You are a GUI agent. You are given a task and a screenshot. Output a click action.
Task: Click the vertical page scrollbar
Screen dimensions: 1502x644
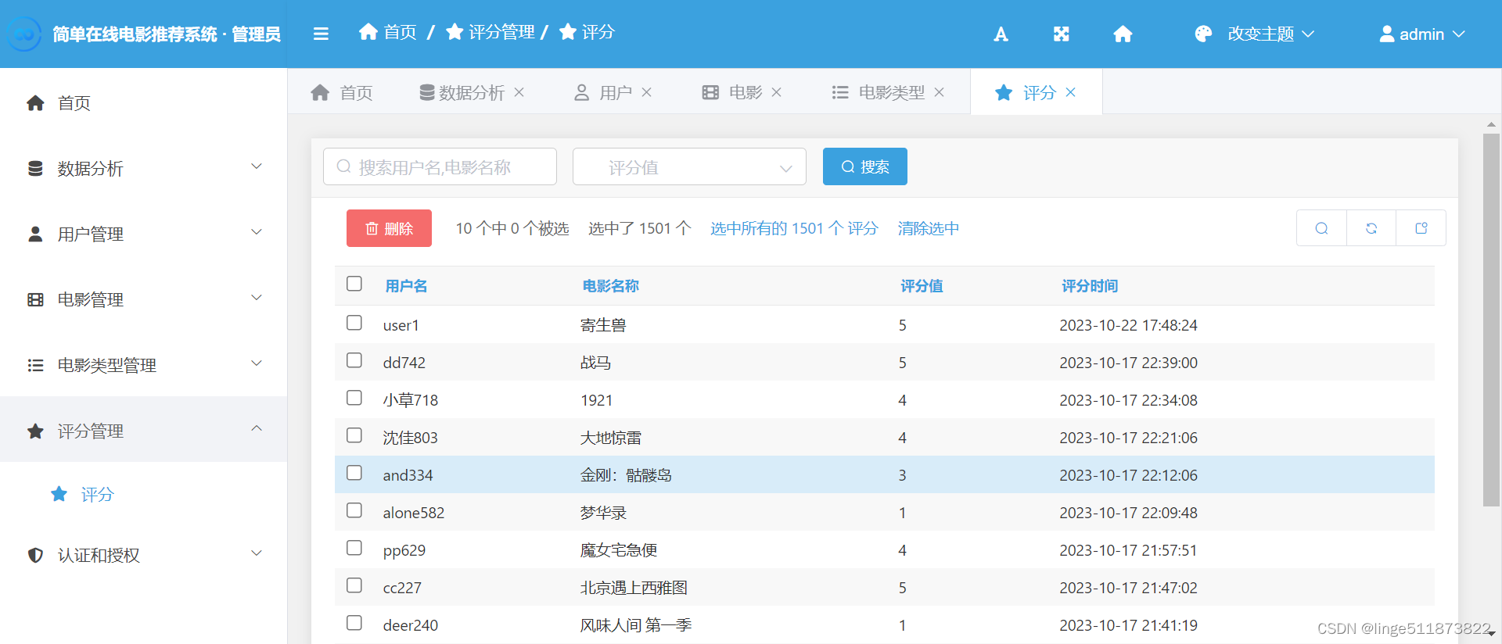[x=1491, y=320]
